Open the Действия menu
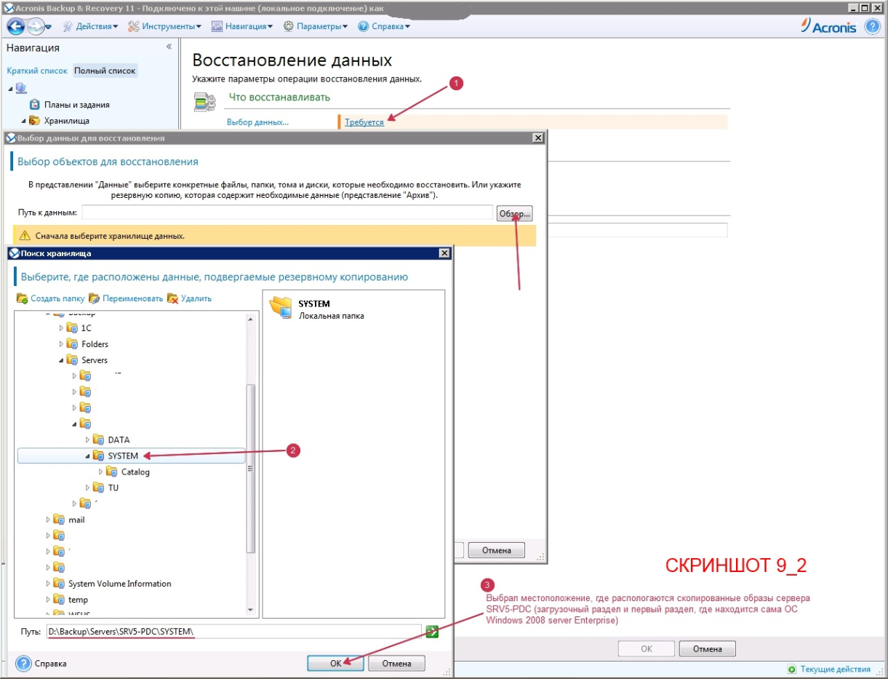Screen dimensions: 888x679 [x=91, y=26]
